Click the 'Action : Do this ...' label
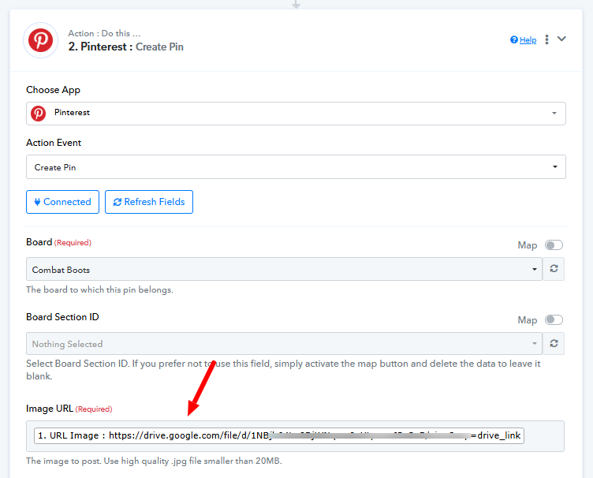 (104, 33)
